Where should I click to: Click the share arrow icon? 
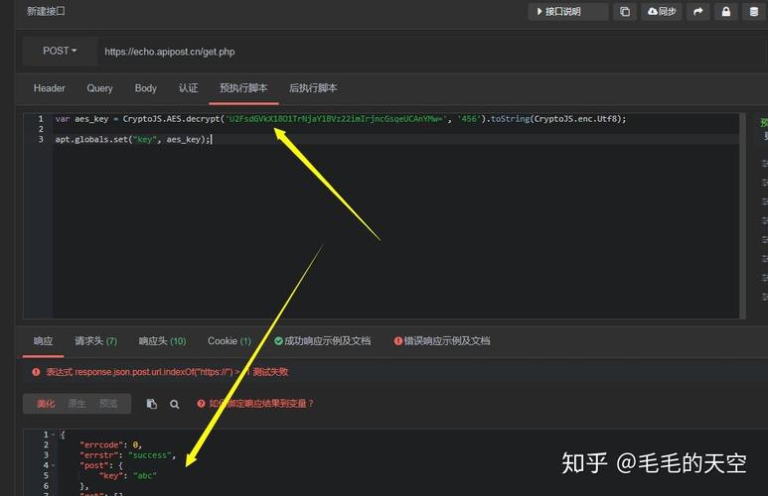click(x=698, y=11)
